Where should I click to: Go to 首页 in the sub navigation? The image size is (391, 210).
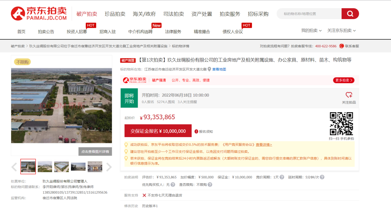tap(21, 32)
